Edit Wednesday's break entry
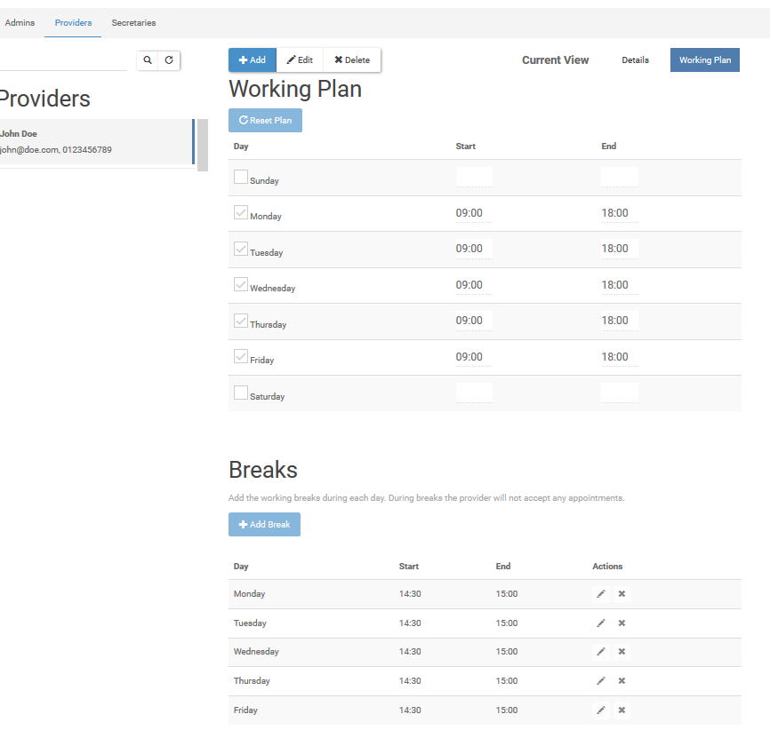 tap(600, 651)
